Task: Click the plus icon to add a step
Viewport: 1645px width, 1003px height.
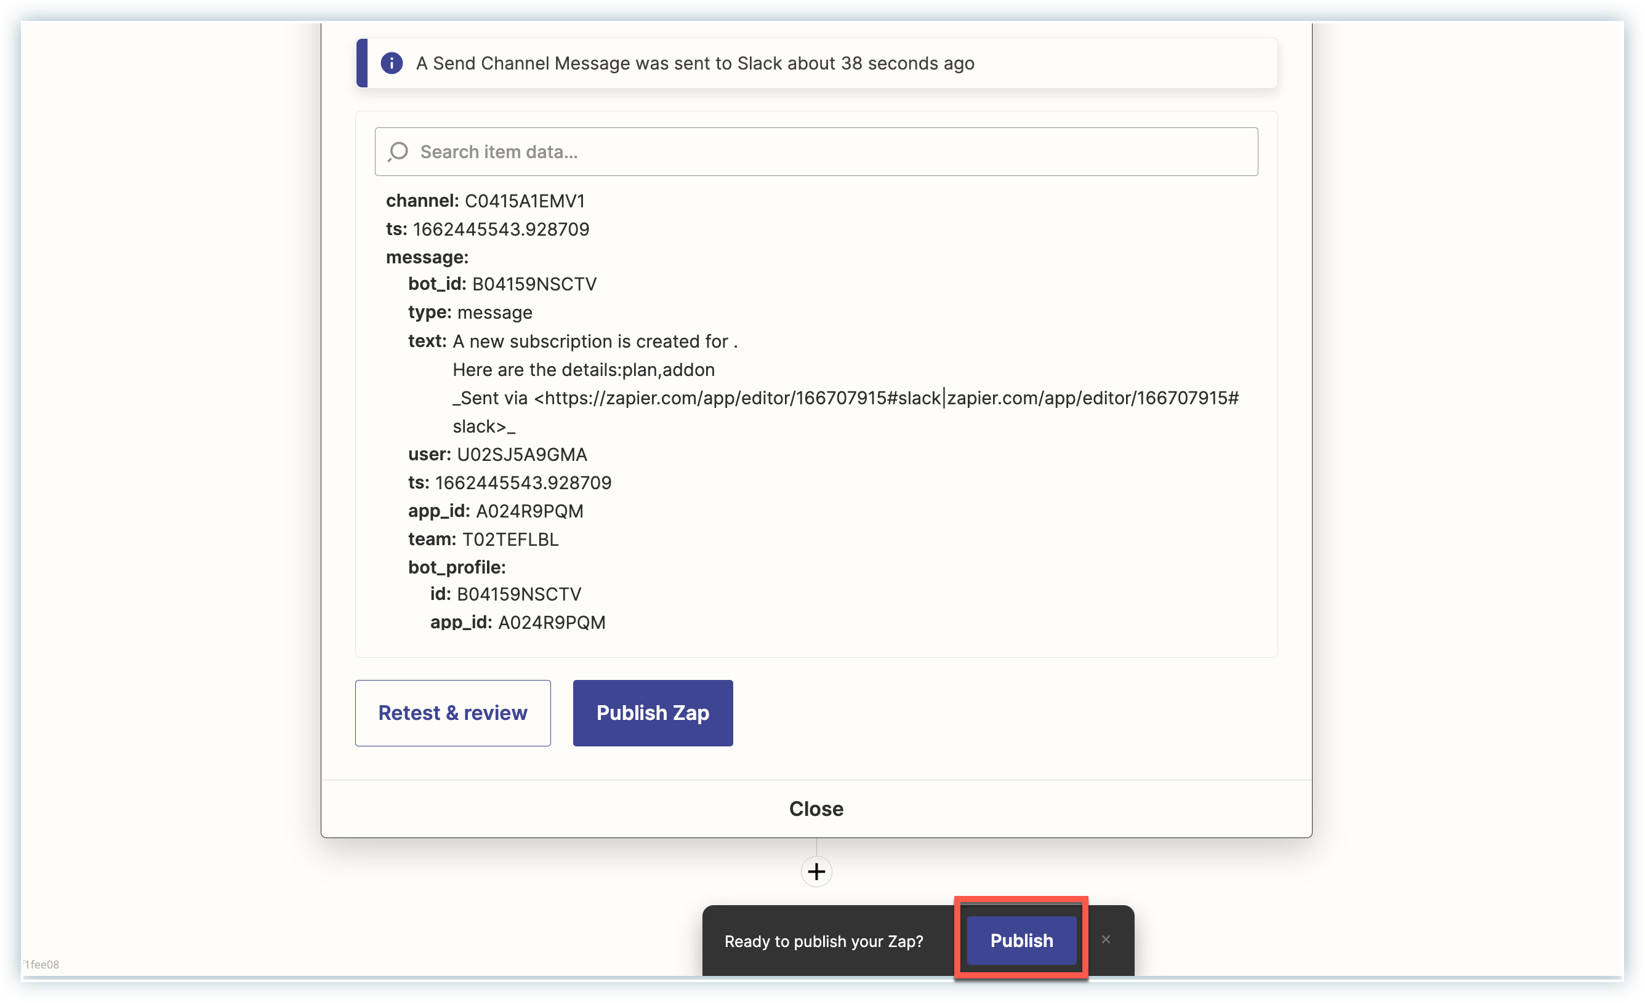Action: [x=816, y=871]
